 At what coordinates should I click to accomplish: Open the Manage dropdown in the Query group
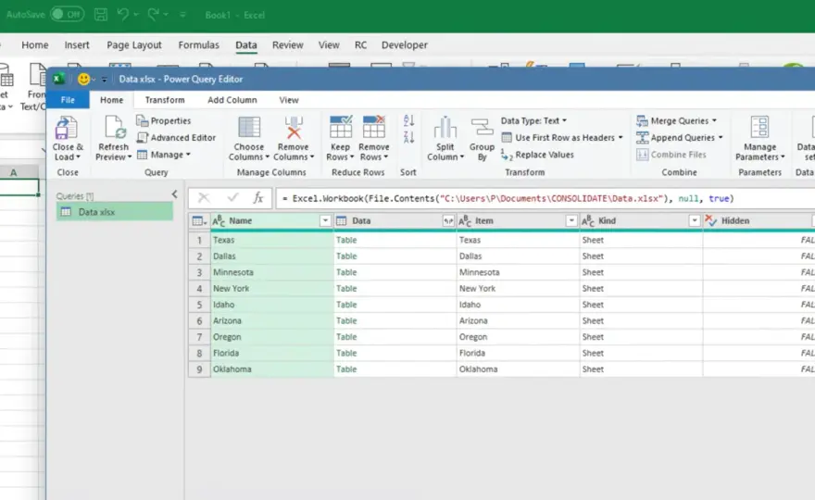(x=164, y=155)
